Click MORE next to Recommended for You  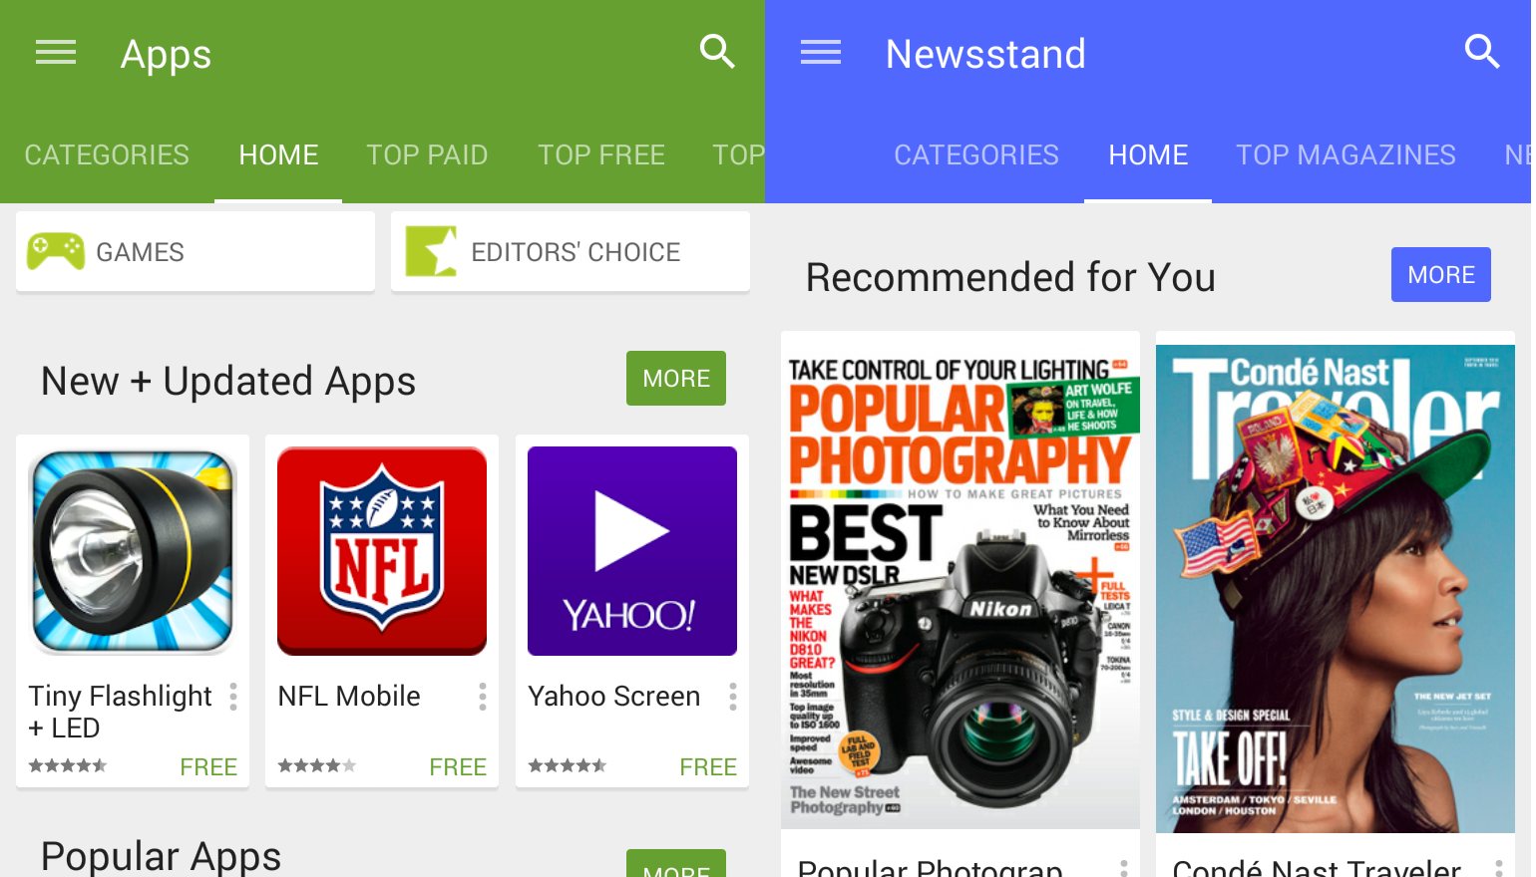coord(1441,275)
